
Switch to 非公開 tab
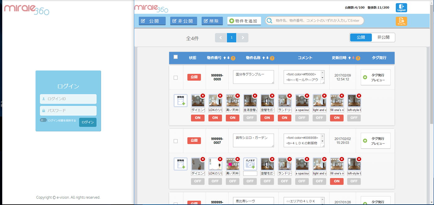click(383, 37)
